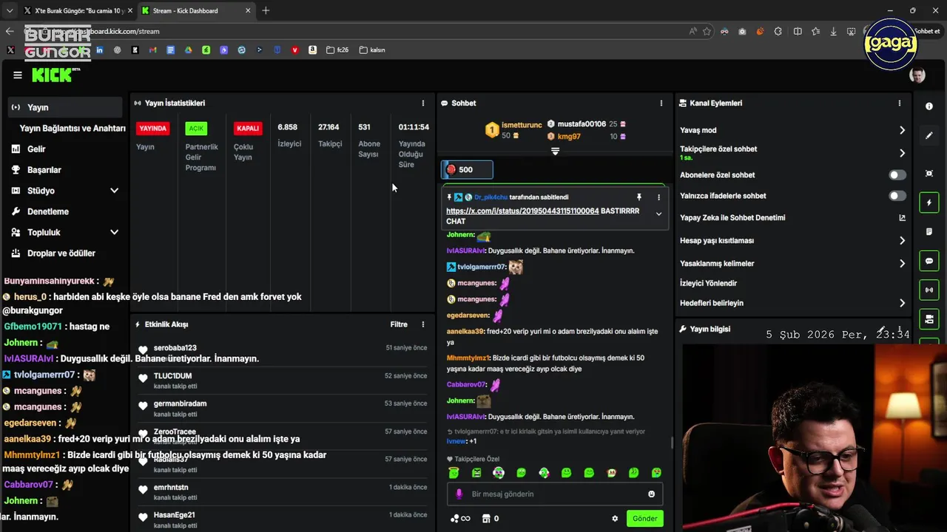Viewport: 947px width, 532px height.
Task: Expand the Stüdyo sidebar section
Action: 114,191
